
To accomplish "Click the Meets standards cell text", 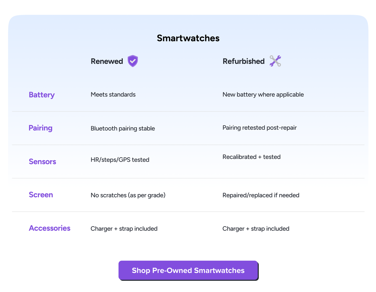I will (x=113, y=94).
